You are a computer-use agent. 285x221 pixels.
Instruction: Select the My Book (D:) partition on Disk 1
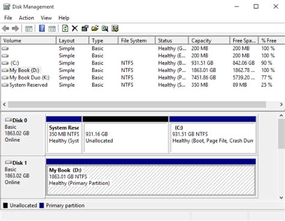click(x=151, y=177)
